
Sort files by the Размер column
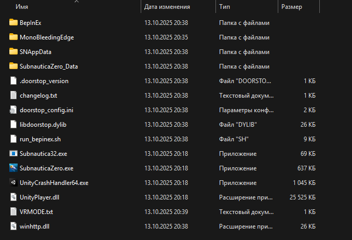coord(291,7)
